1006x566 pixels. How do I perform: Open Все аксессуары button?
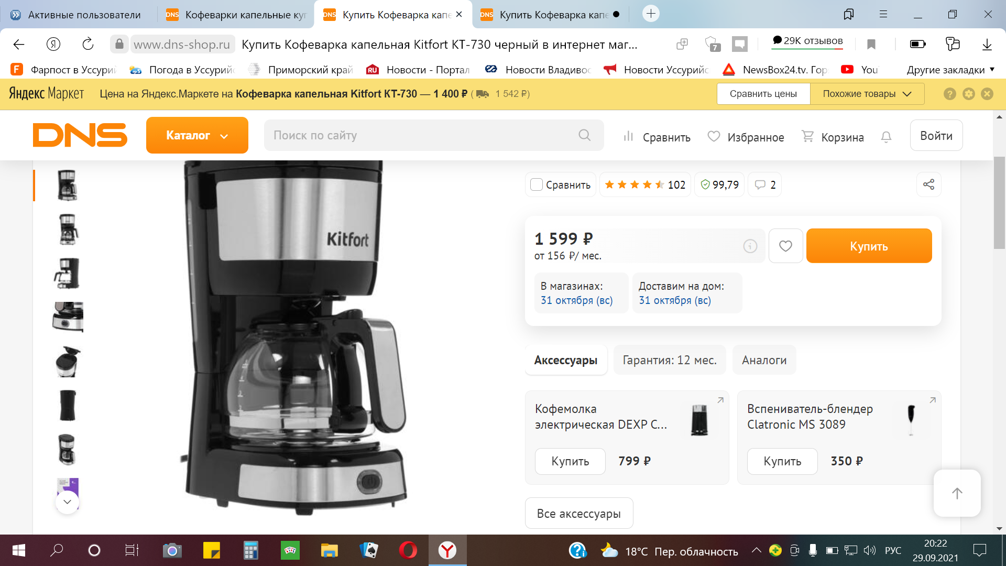tap(579, 514)
